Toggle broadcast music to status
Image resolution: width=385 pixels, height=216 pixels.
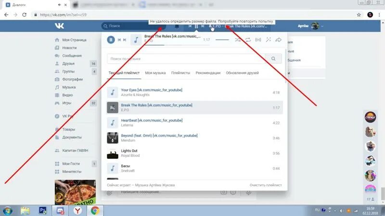point(258,40)
